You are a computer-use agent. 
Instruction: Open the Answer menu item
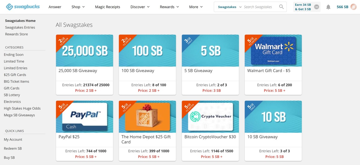tap(55, 7)
